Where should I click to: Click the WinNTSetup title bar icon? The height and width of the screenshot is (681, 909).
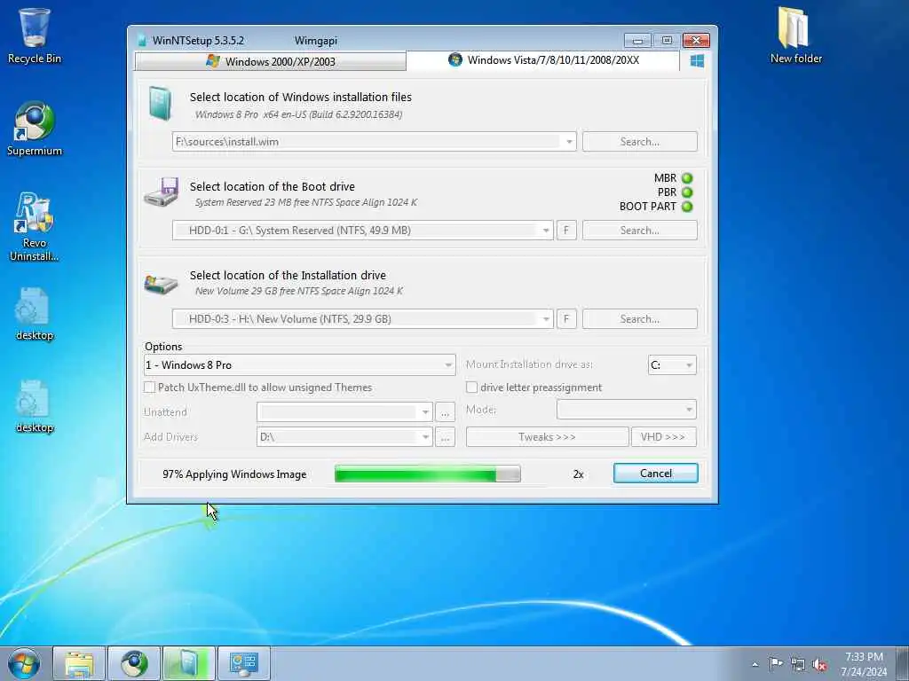(142, 41)
